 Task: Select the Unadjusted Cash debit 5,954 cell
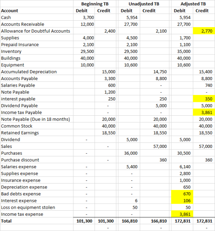(129, 17)
